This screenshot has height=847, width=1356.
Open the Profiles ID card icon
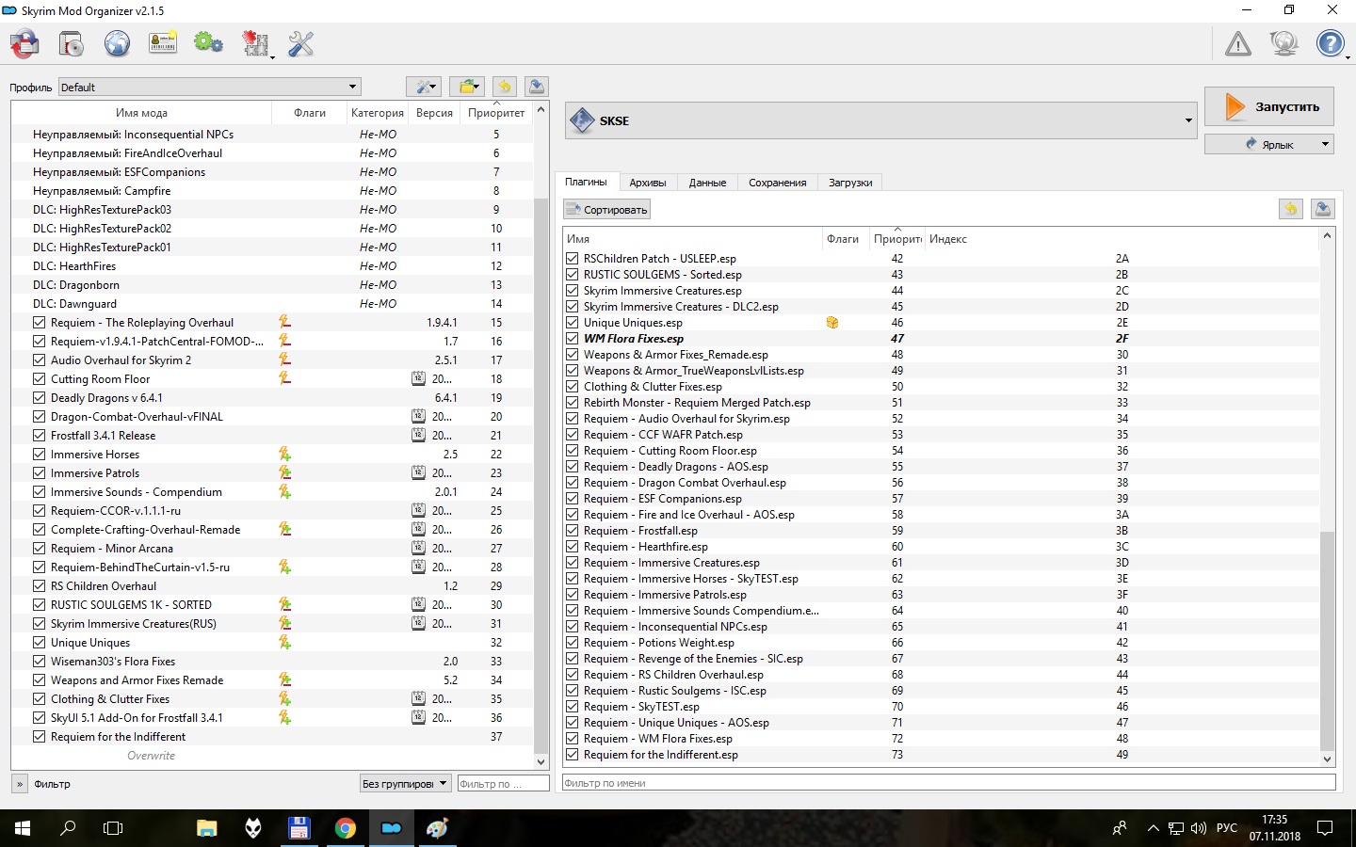[163, 43]
